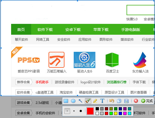Image resolution: width=155 pixels, height=118 pixels.
Task: Open the 苹果下载 nav tab
Action: (x=101, y=30)
